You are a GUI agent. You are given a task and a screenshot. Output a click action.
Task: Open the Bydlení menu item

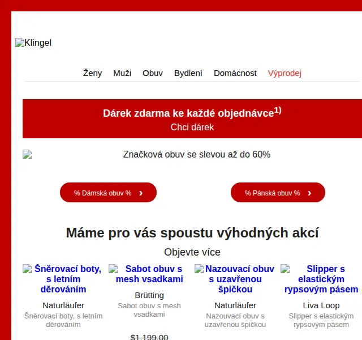point(188,73)
